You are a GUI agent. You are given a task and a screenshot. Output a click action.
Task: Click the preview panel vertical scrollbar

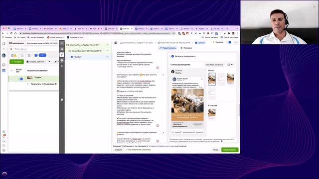click(x=239, y=110)
